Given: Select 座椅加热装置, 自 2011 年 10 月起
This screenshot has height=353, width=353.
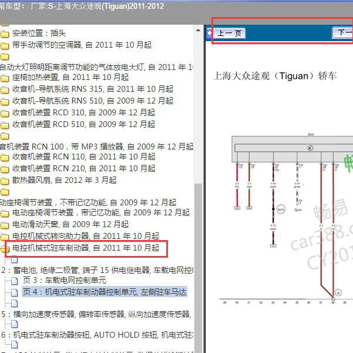Looking at the screenshot, I should 70,78.
